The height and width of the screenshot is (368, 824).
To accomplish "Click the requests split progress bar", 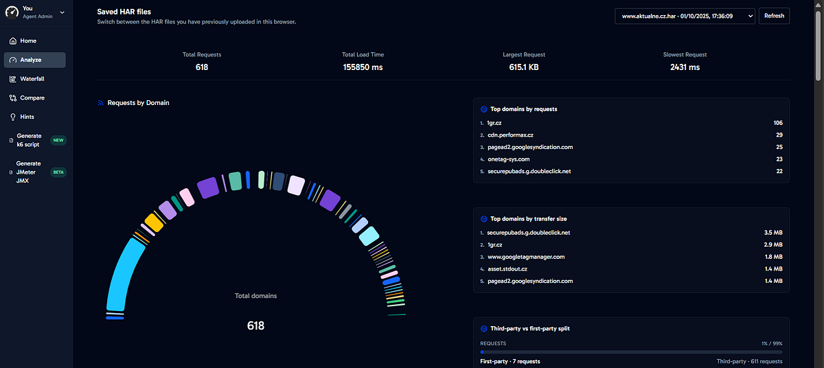I will 631,352.
